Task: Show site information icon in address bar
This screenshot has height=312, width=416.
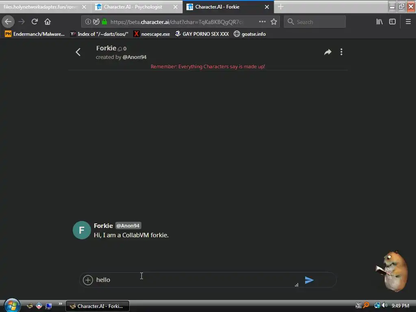Action: (88, 22)
